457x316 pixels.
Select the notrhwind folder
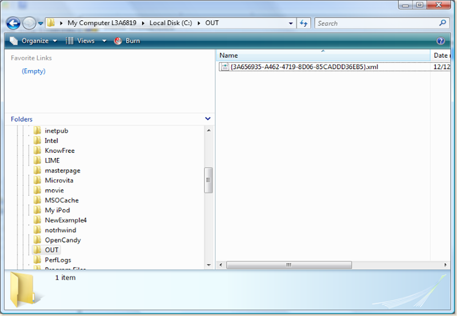61,230
